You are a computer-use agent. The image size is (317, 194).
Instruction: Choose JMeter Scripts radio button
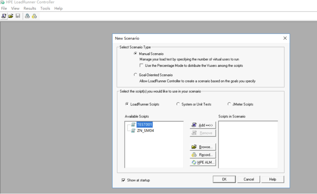point(229,104)
